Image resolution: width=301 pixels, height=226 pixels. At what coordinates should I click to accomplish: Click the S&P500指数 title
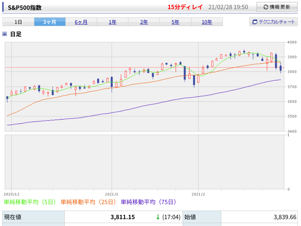(x=25, y=8)
